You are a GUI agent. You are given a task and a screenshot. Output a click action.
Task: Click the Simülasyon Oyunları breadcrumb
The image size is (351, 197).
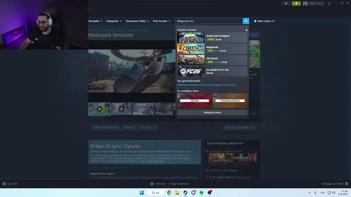tap(114, 30)
